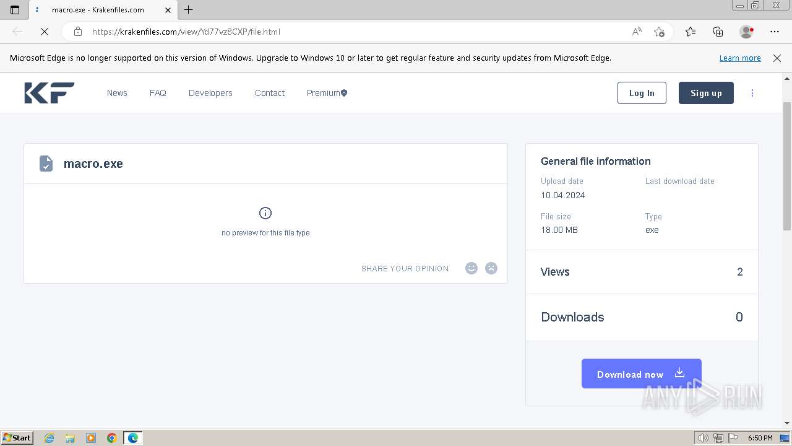792x446 pixels.
Task: Select the macro.exe file title
Action: 93,164
